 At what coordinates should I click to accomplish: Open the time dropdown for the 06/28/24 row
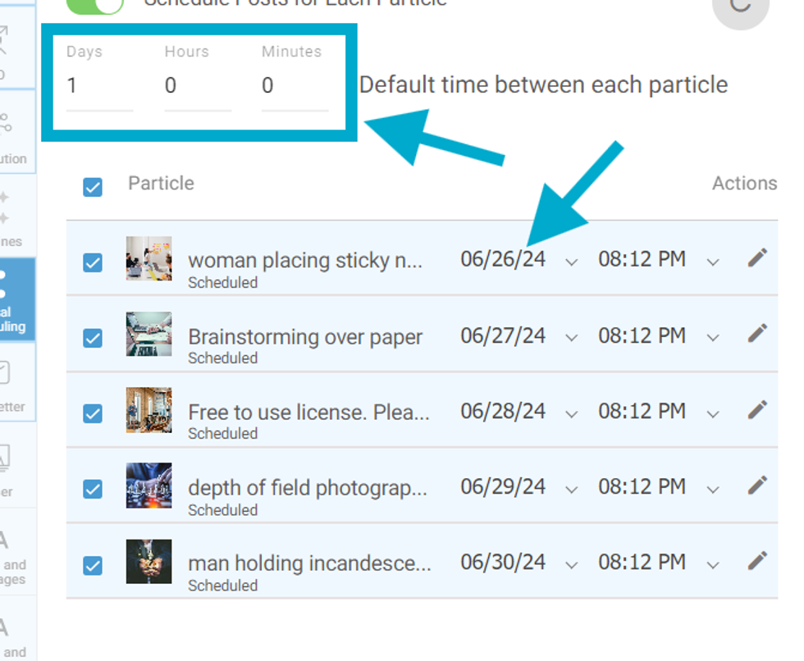click(713, 413)
